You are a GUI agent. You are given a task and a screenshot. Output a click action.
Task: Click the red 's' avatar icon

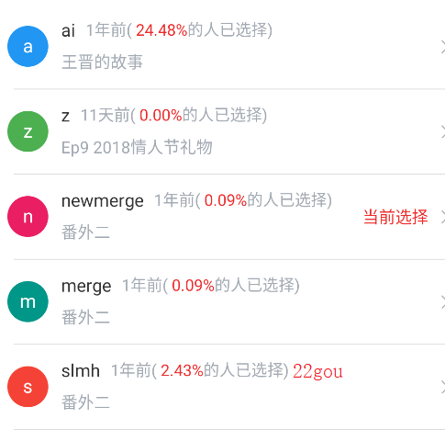(x=28, y=387)
